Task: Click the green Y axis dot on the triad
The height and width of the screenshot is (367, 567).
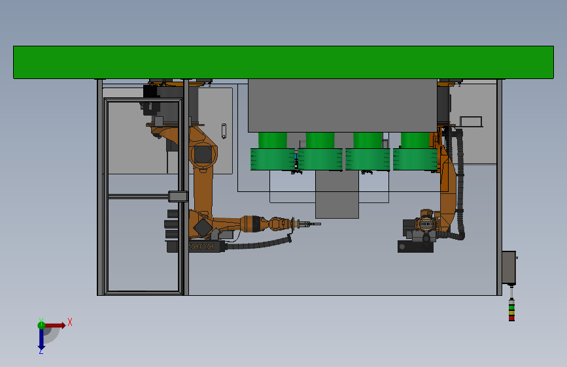Action: pyautogui.click(x=41, y=325)
